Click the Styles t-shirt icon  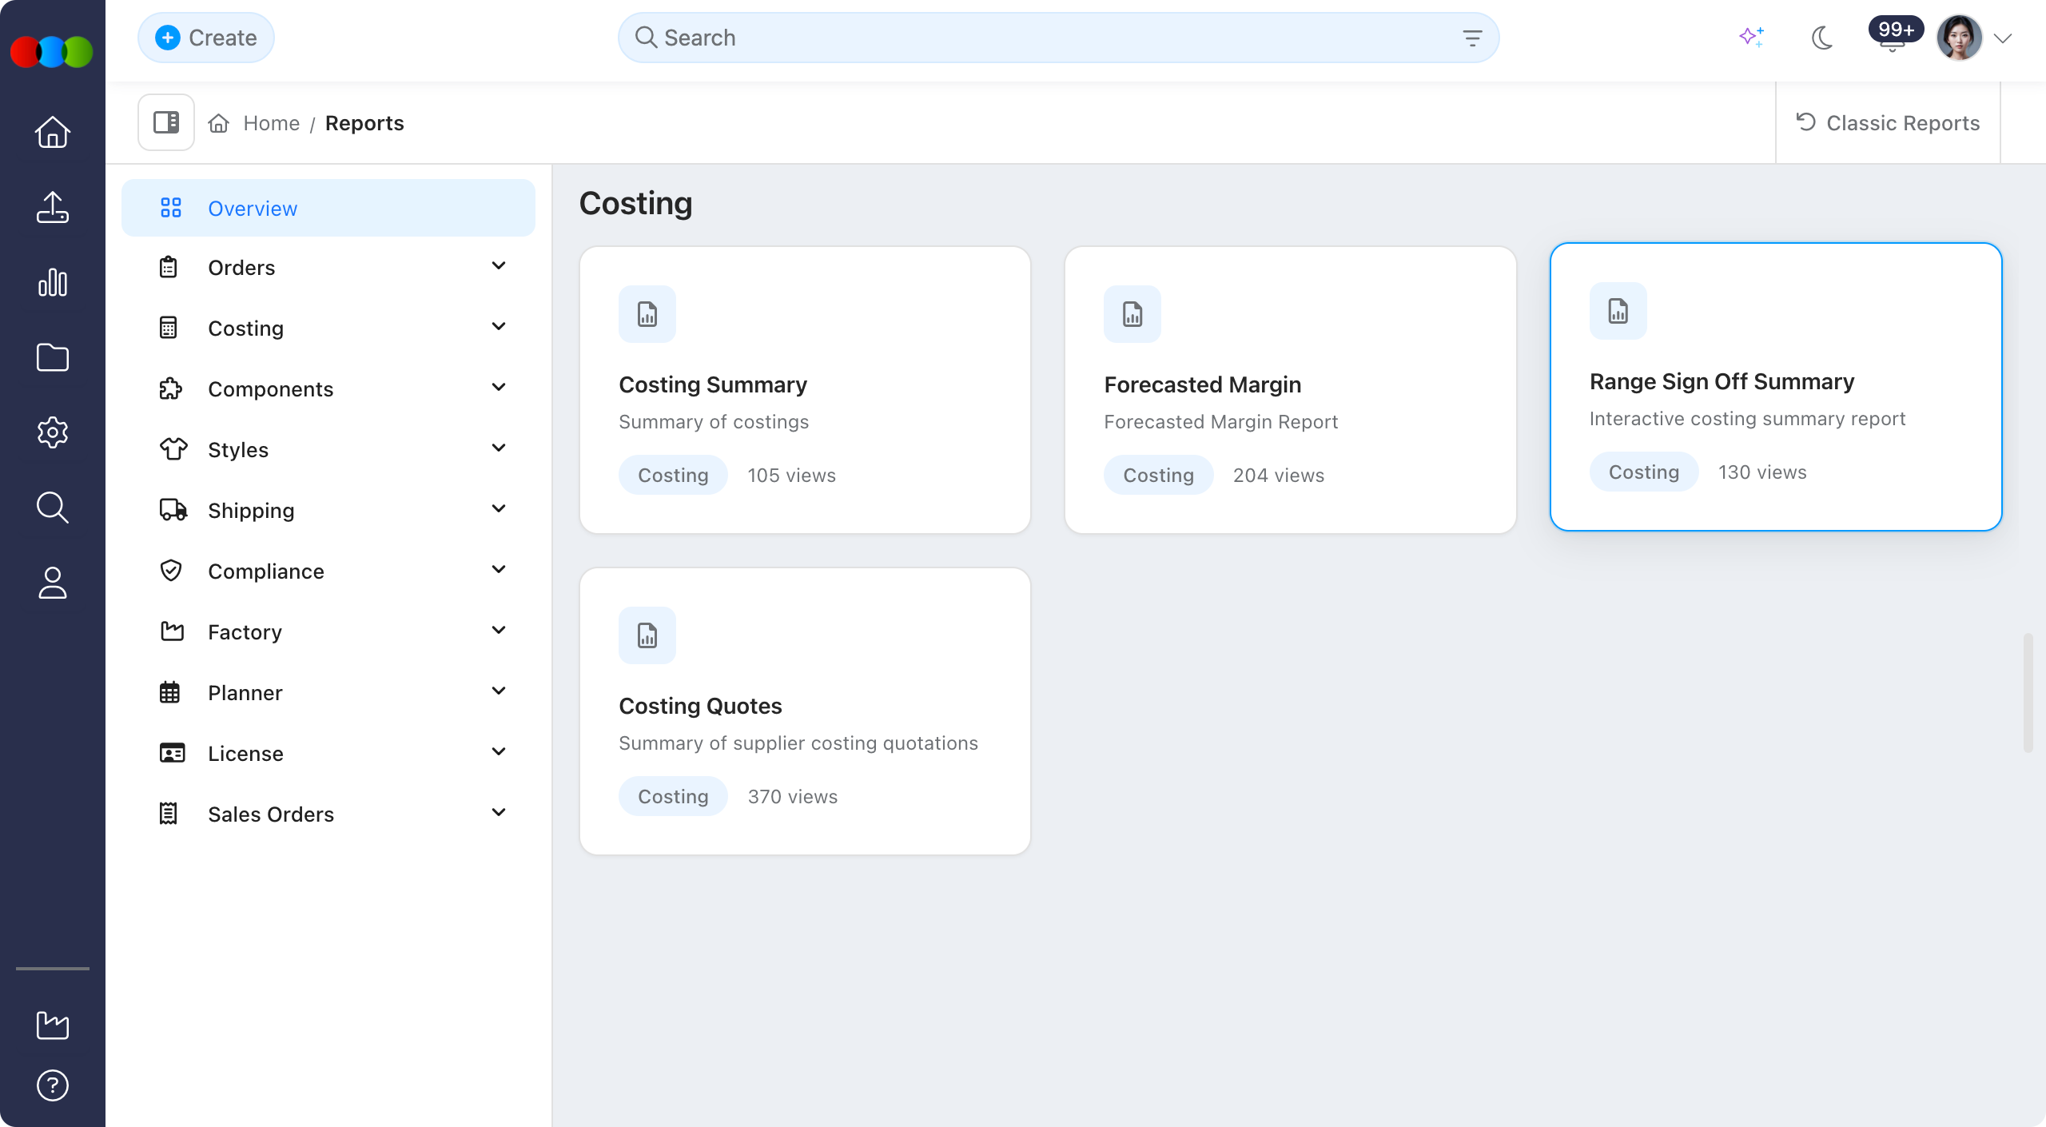[173, 449]
